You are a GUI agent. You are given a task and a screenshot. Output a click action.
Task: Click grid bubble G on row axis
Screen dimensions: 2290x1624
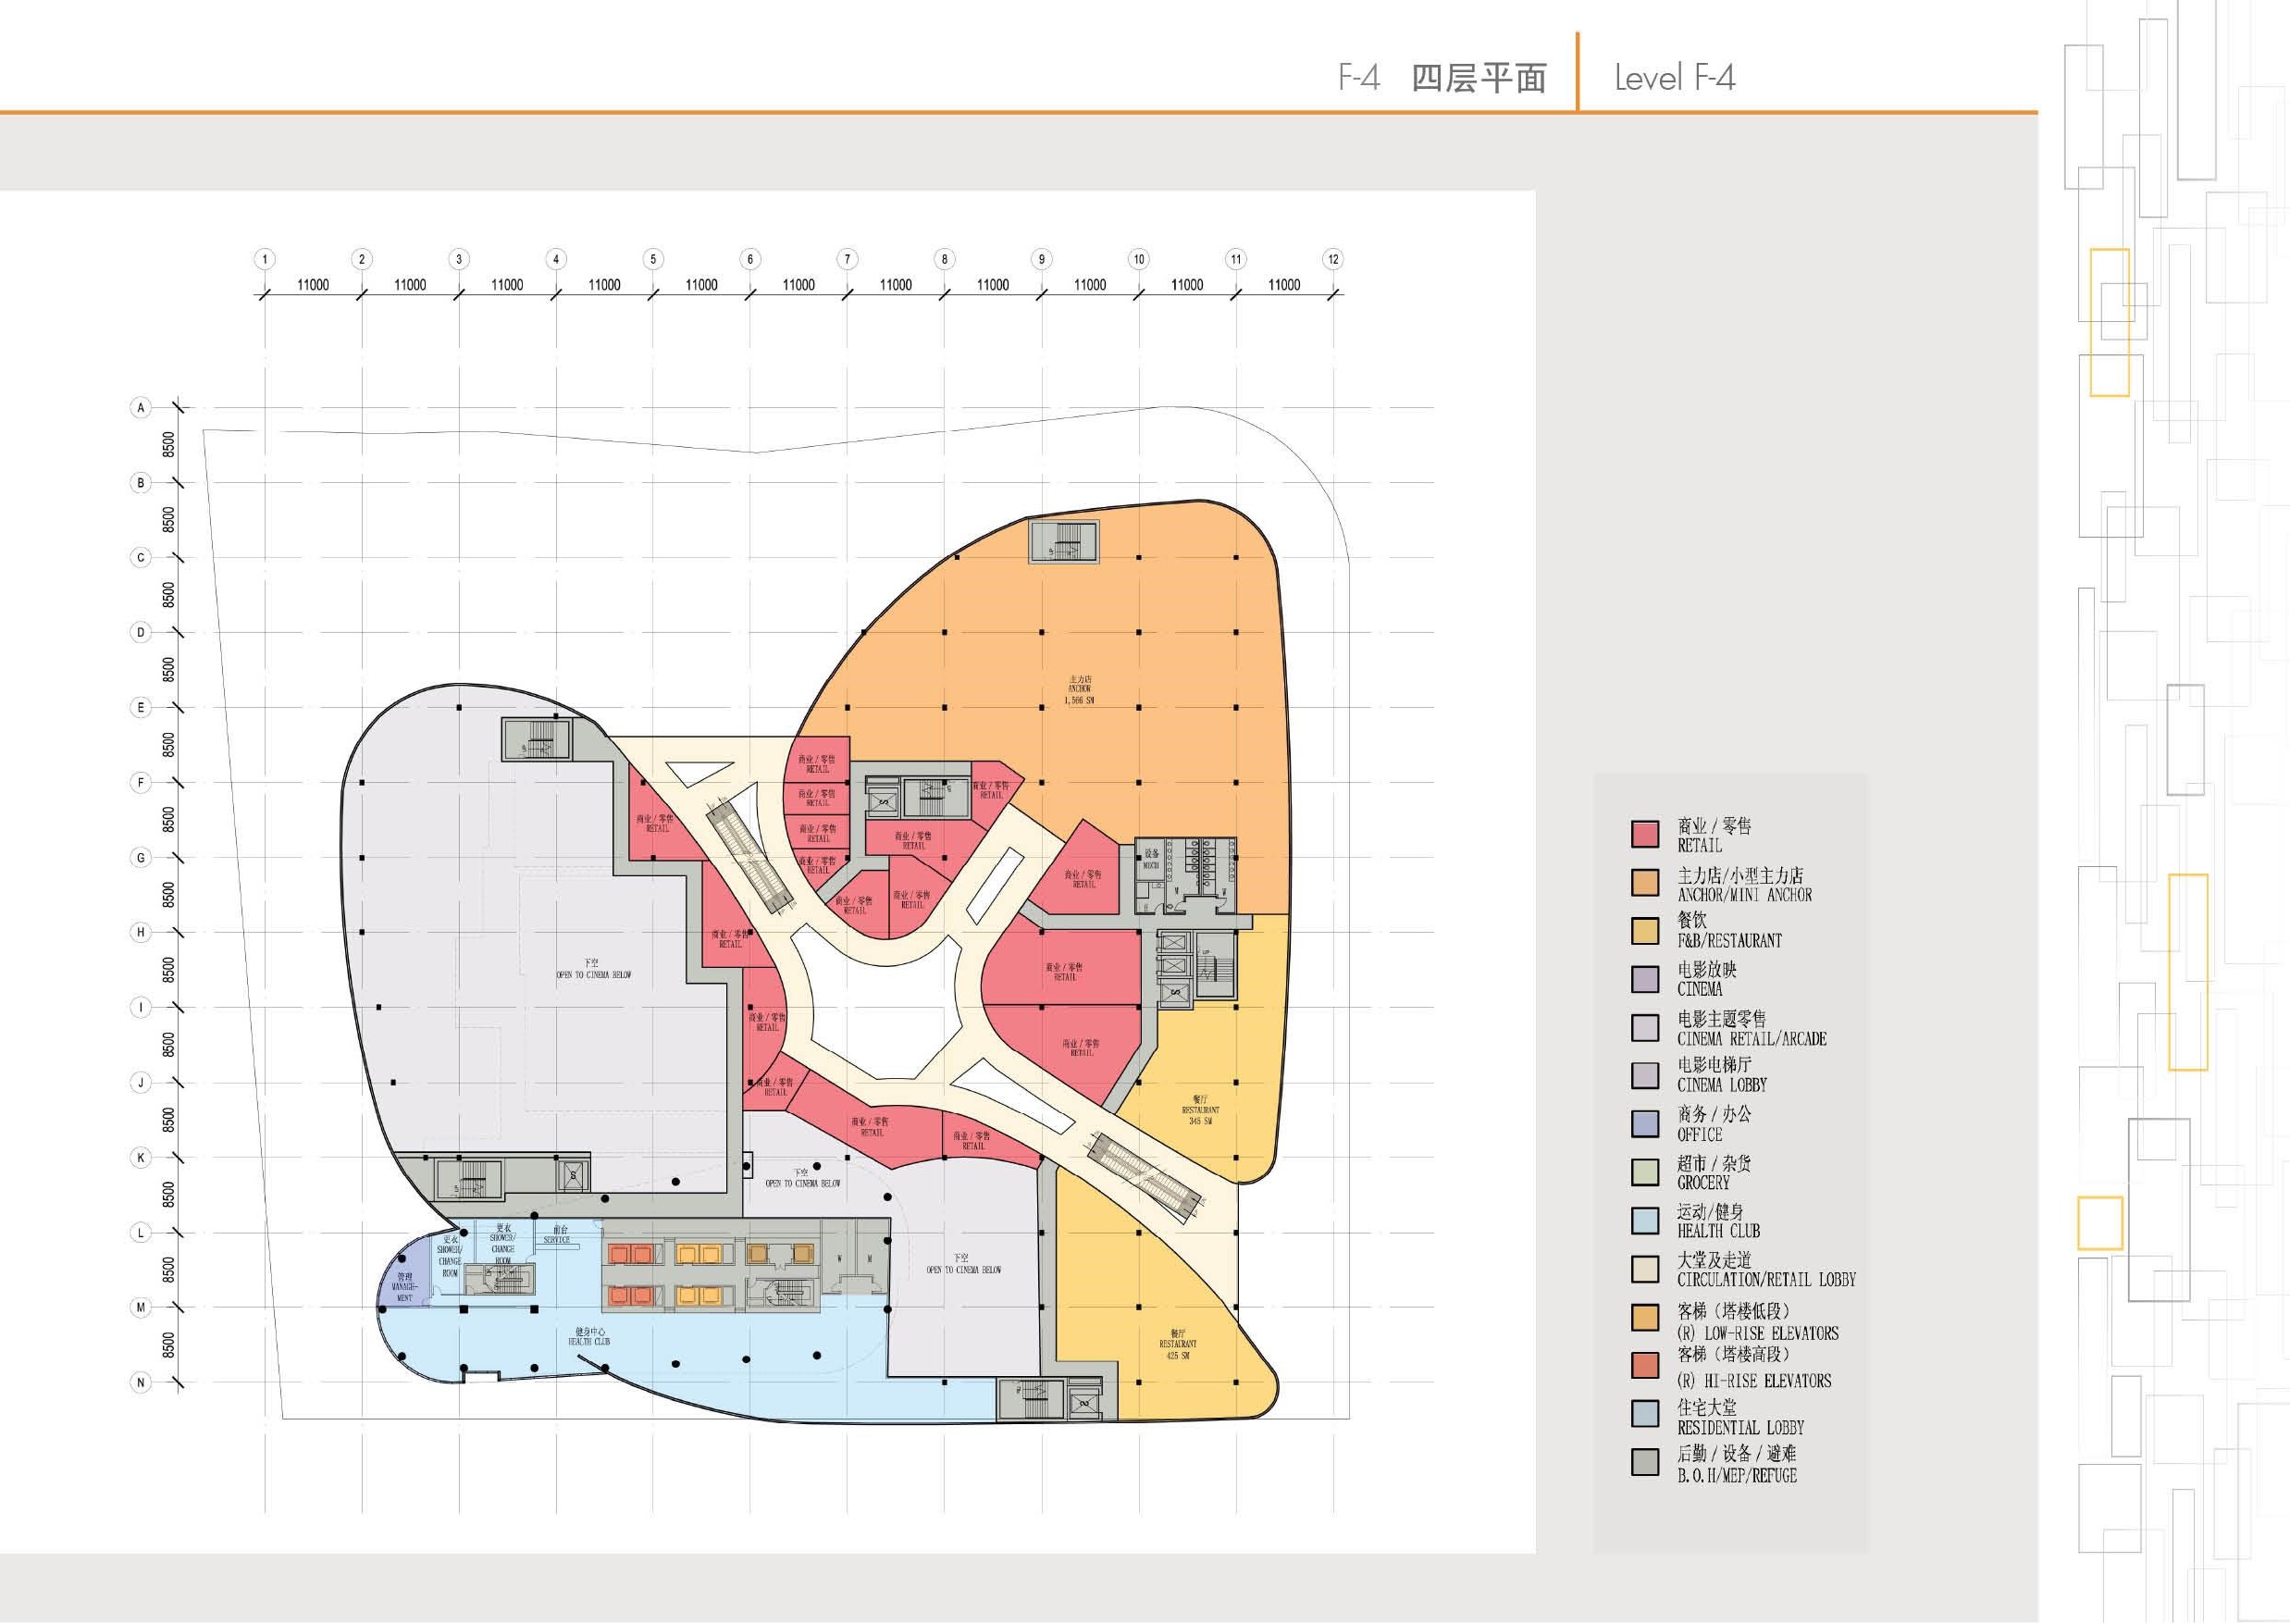click(x=140, y=857)
